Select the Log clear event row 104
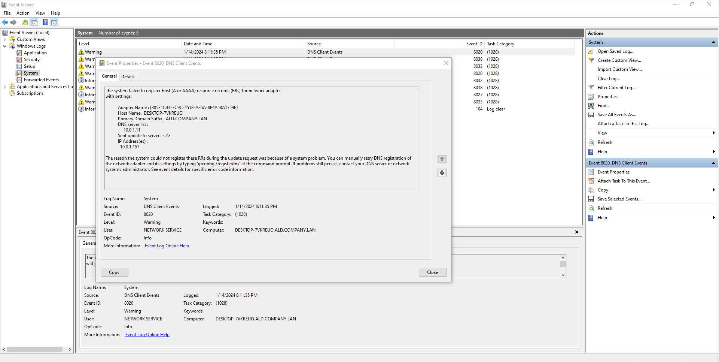The height and width of the screenshot is (362, 719). (326, 109)
